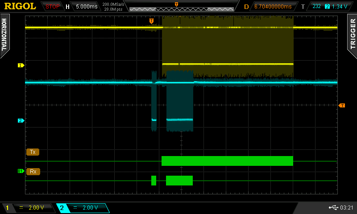The image size is (357, 214).
Task: Toggle channel 2 at 2.00 V
Action: 82,208
